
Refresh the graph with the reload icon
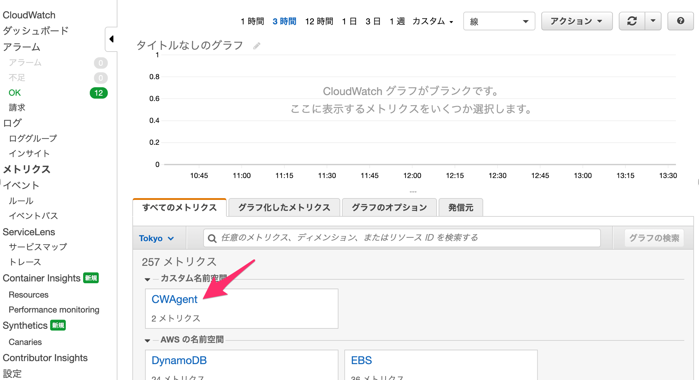(x=632, y=21)
